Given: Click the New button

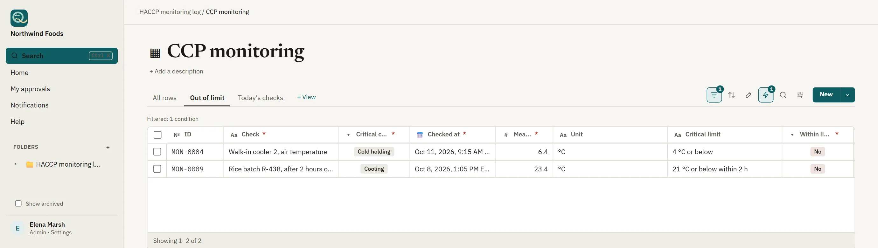Looking at the screenshot, I should [826, 95].
